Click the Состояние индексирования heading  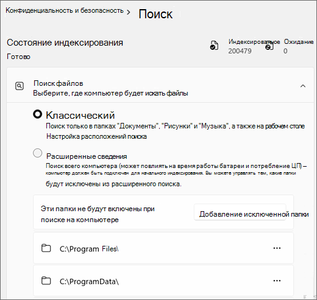[65, 43]
